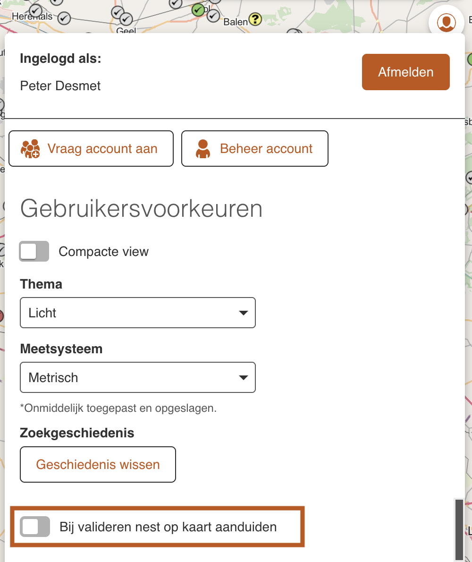Click Geschiedenis wissen

pos(98,464)
